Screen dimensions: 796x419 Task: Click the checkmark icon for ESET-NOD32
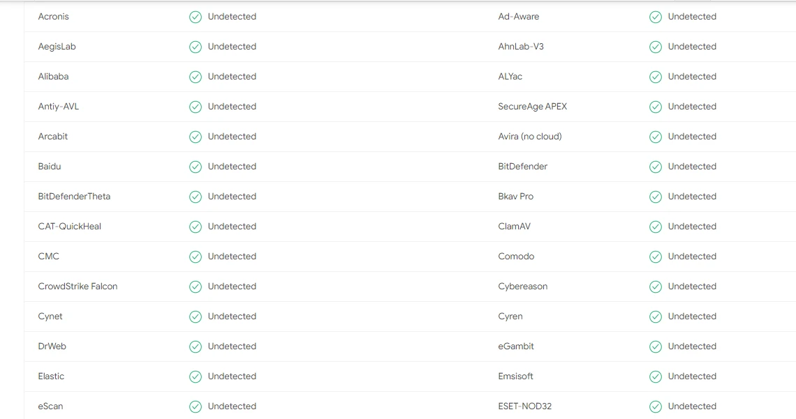pyautogui.click(x=656, y=406)
